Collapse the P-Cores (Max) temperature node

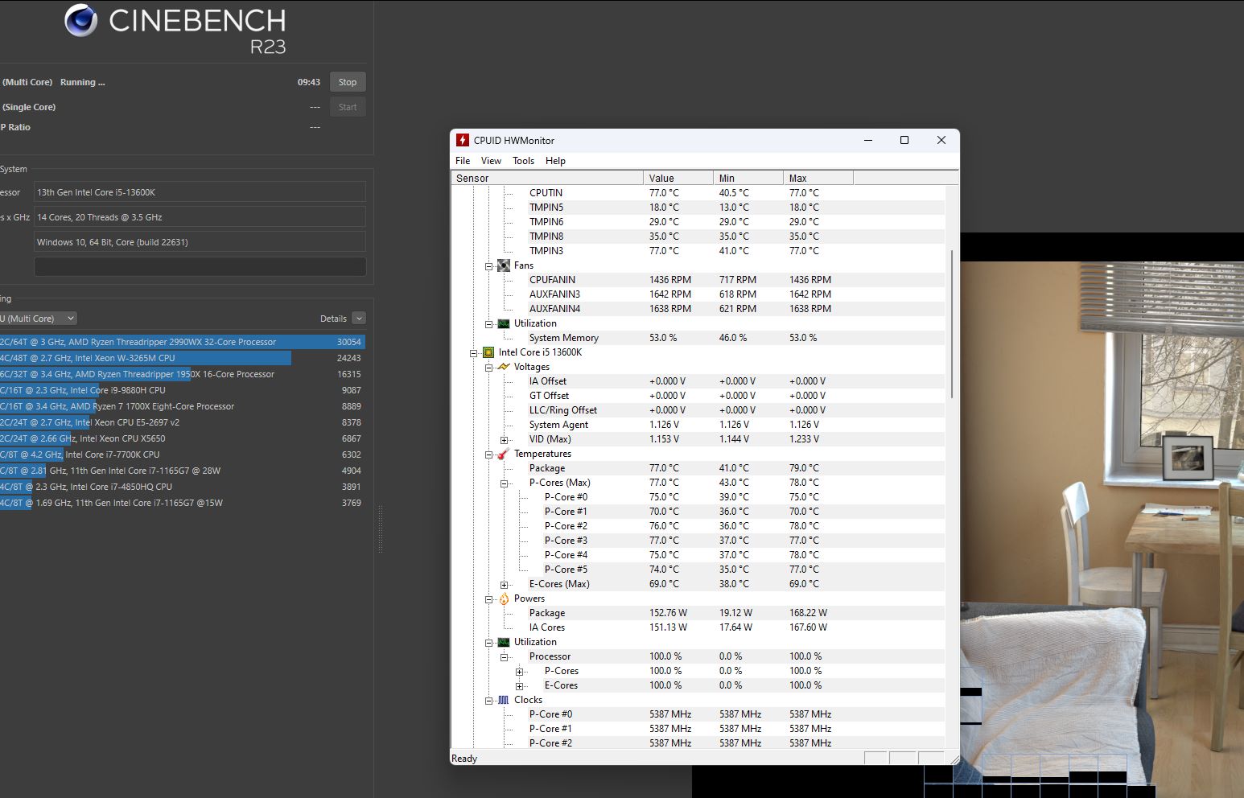504,483
